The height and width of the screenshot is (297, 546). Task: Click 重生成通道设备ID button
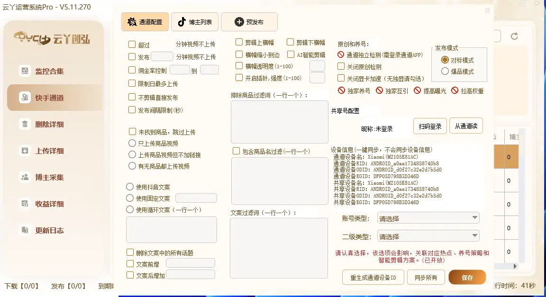click(373, 278)
